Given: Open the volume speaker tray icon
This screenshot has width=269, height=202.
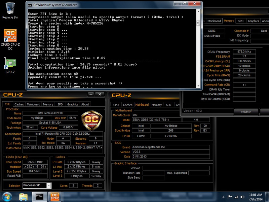Looking at the screenshot, I should coord(242,197).
